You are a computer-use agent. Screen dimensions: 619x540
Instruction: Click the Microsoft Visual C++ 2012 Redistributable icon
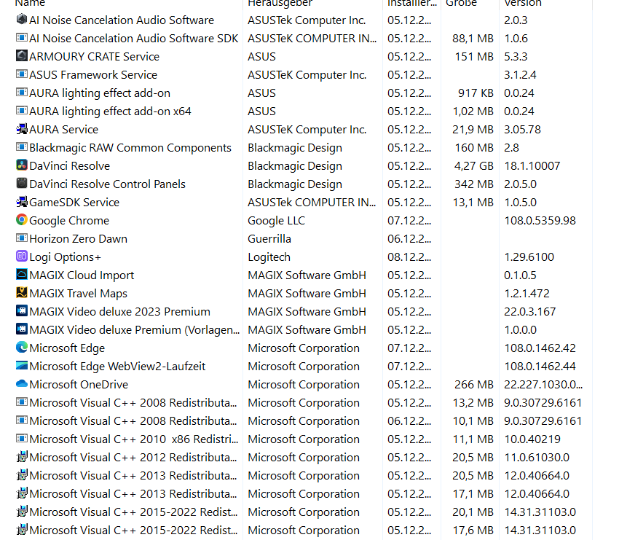[x=22, y=457]
